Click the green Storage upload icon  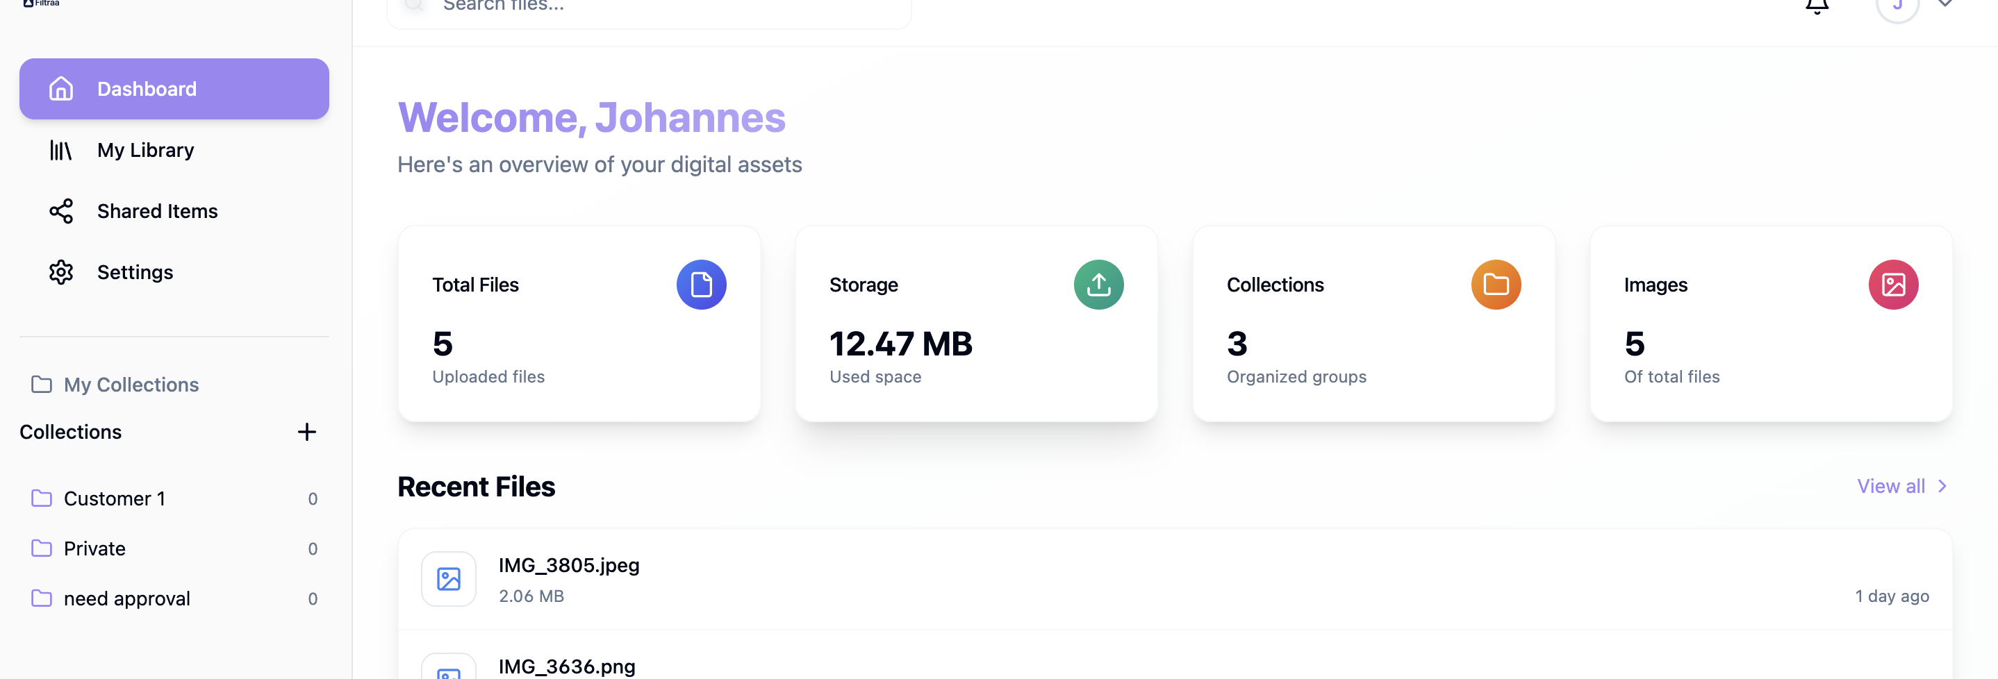(1098, 285)
